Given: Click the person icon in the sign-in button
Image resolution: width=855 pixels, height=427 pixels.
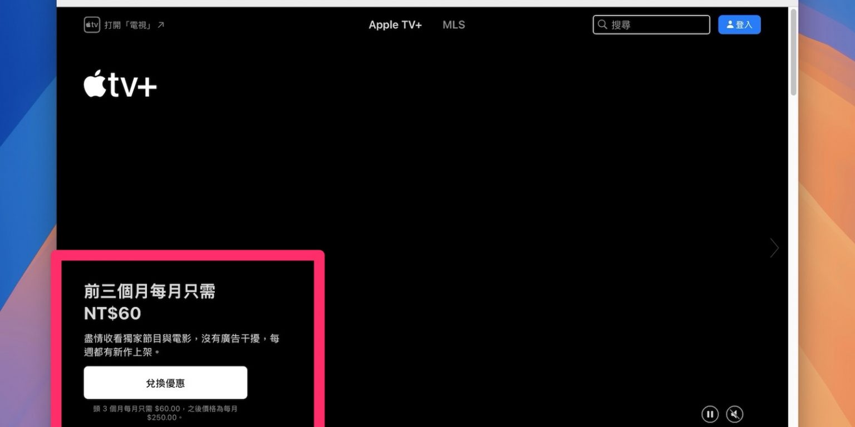Looking at the screenshot, I should pyautogui.click(x=730, y=25).
